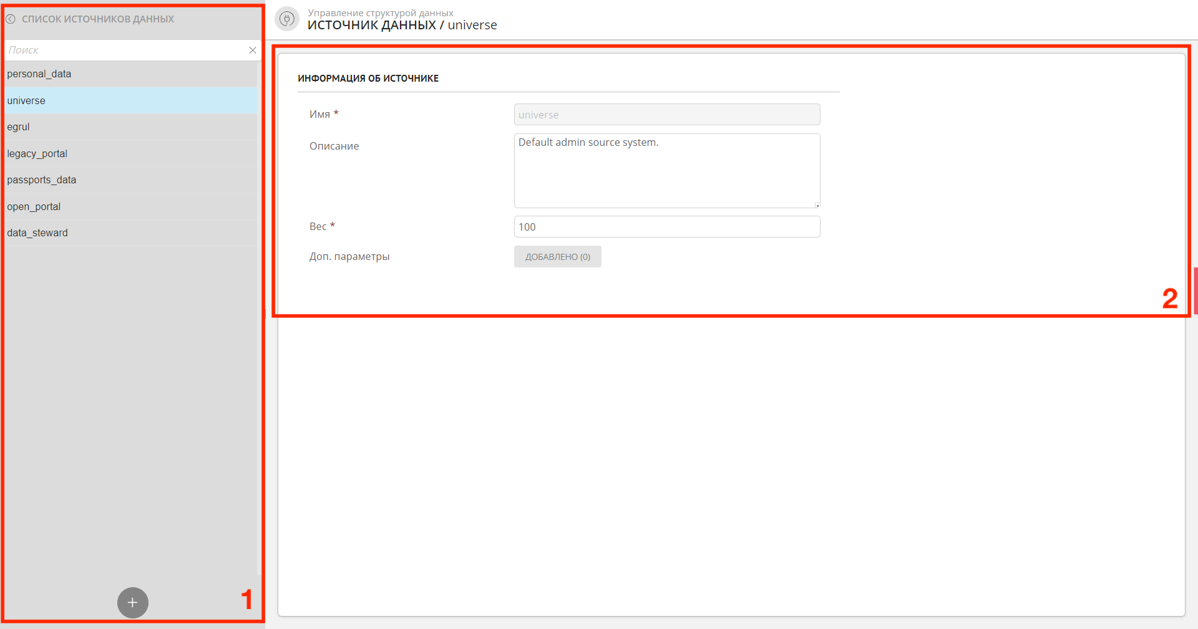Viewport: 1198px width, 629px height.
Task: Choose legacy_portal from the list
Action: pyautogui.click(x=37, y=154)
